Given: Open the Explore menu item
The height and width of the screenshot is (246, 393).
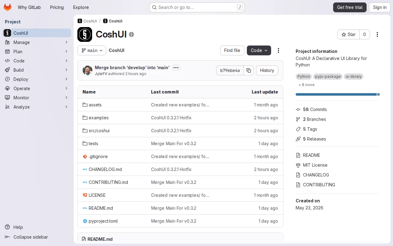Looking at the screenshot, I should 81,7.
